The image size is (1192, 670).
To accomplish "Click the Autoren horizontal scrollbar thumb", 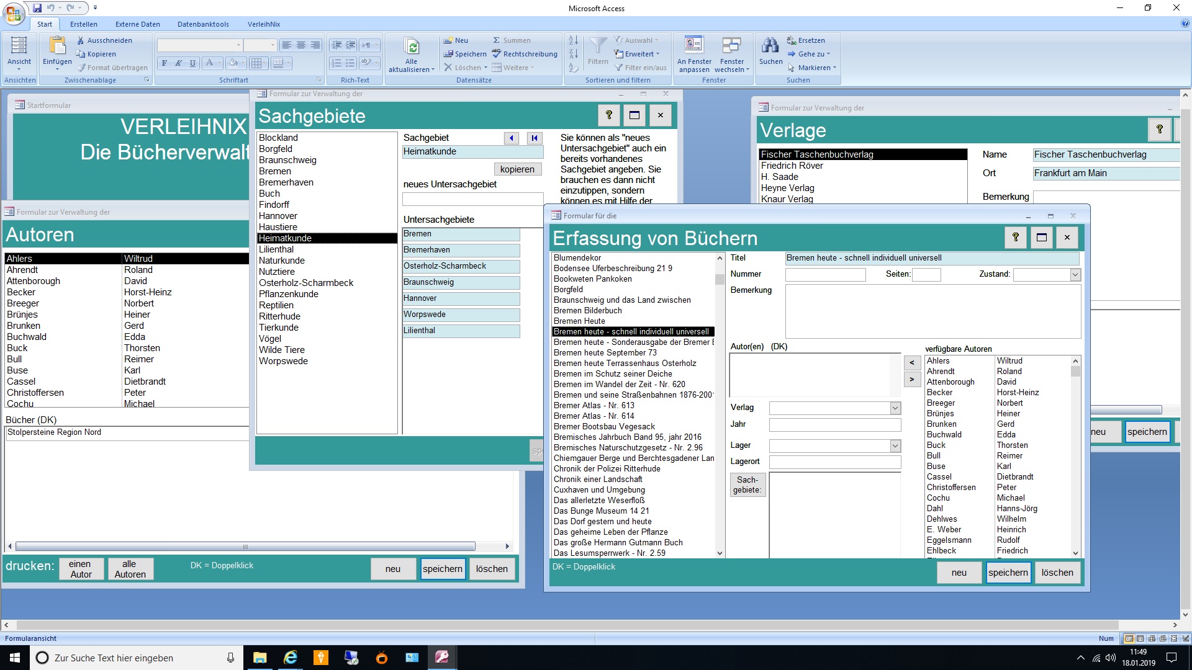I will (x=245, y=547).
